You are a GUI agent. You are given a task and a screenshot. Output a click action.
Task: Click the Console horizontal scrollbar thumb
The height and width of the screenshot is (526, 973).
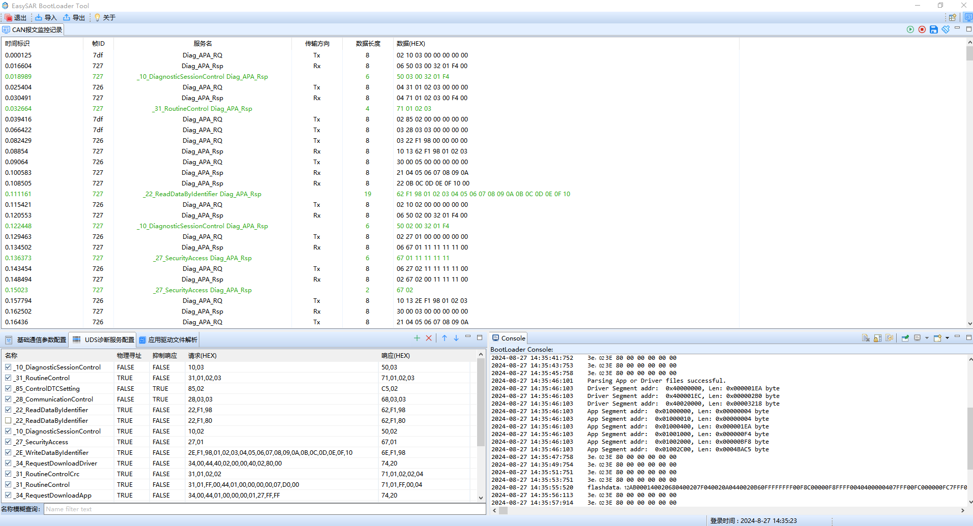pos(503,511)
